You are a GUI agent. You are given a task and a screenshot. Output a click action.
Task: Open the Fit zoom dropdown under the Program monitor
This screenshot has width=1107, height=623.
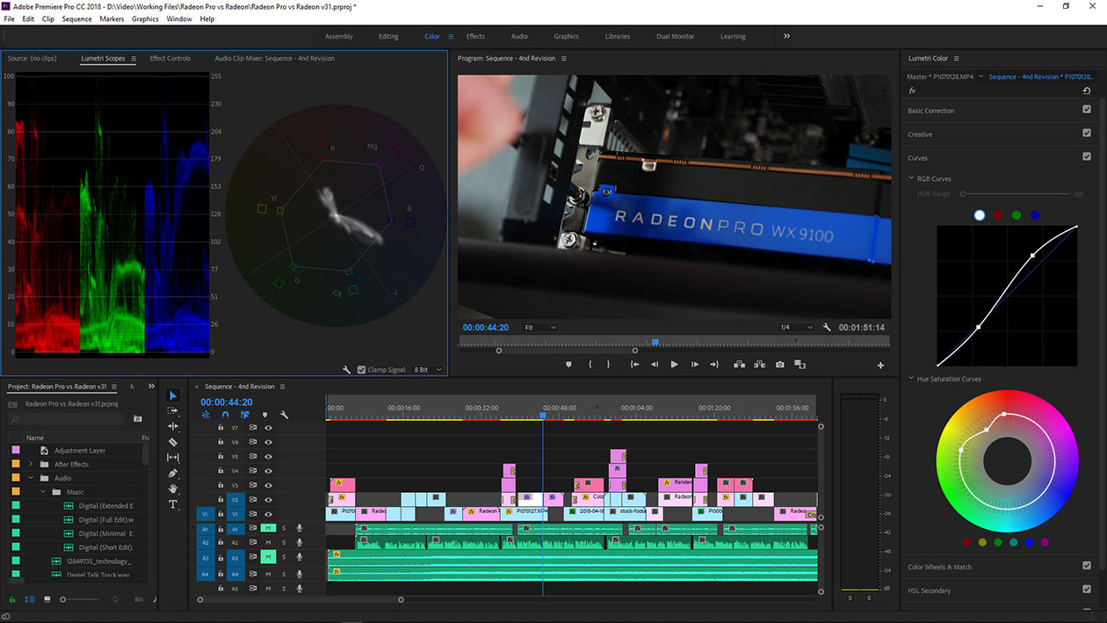coord(540,327)
